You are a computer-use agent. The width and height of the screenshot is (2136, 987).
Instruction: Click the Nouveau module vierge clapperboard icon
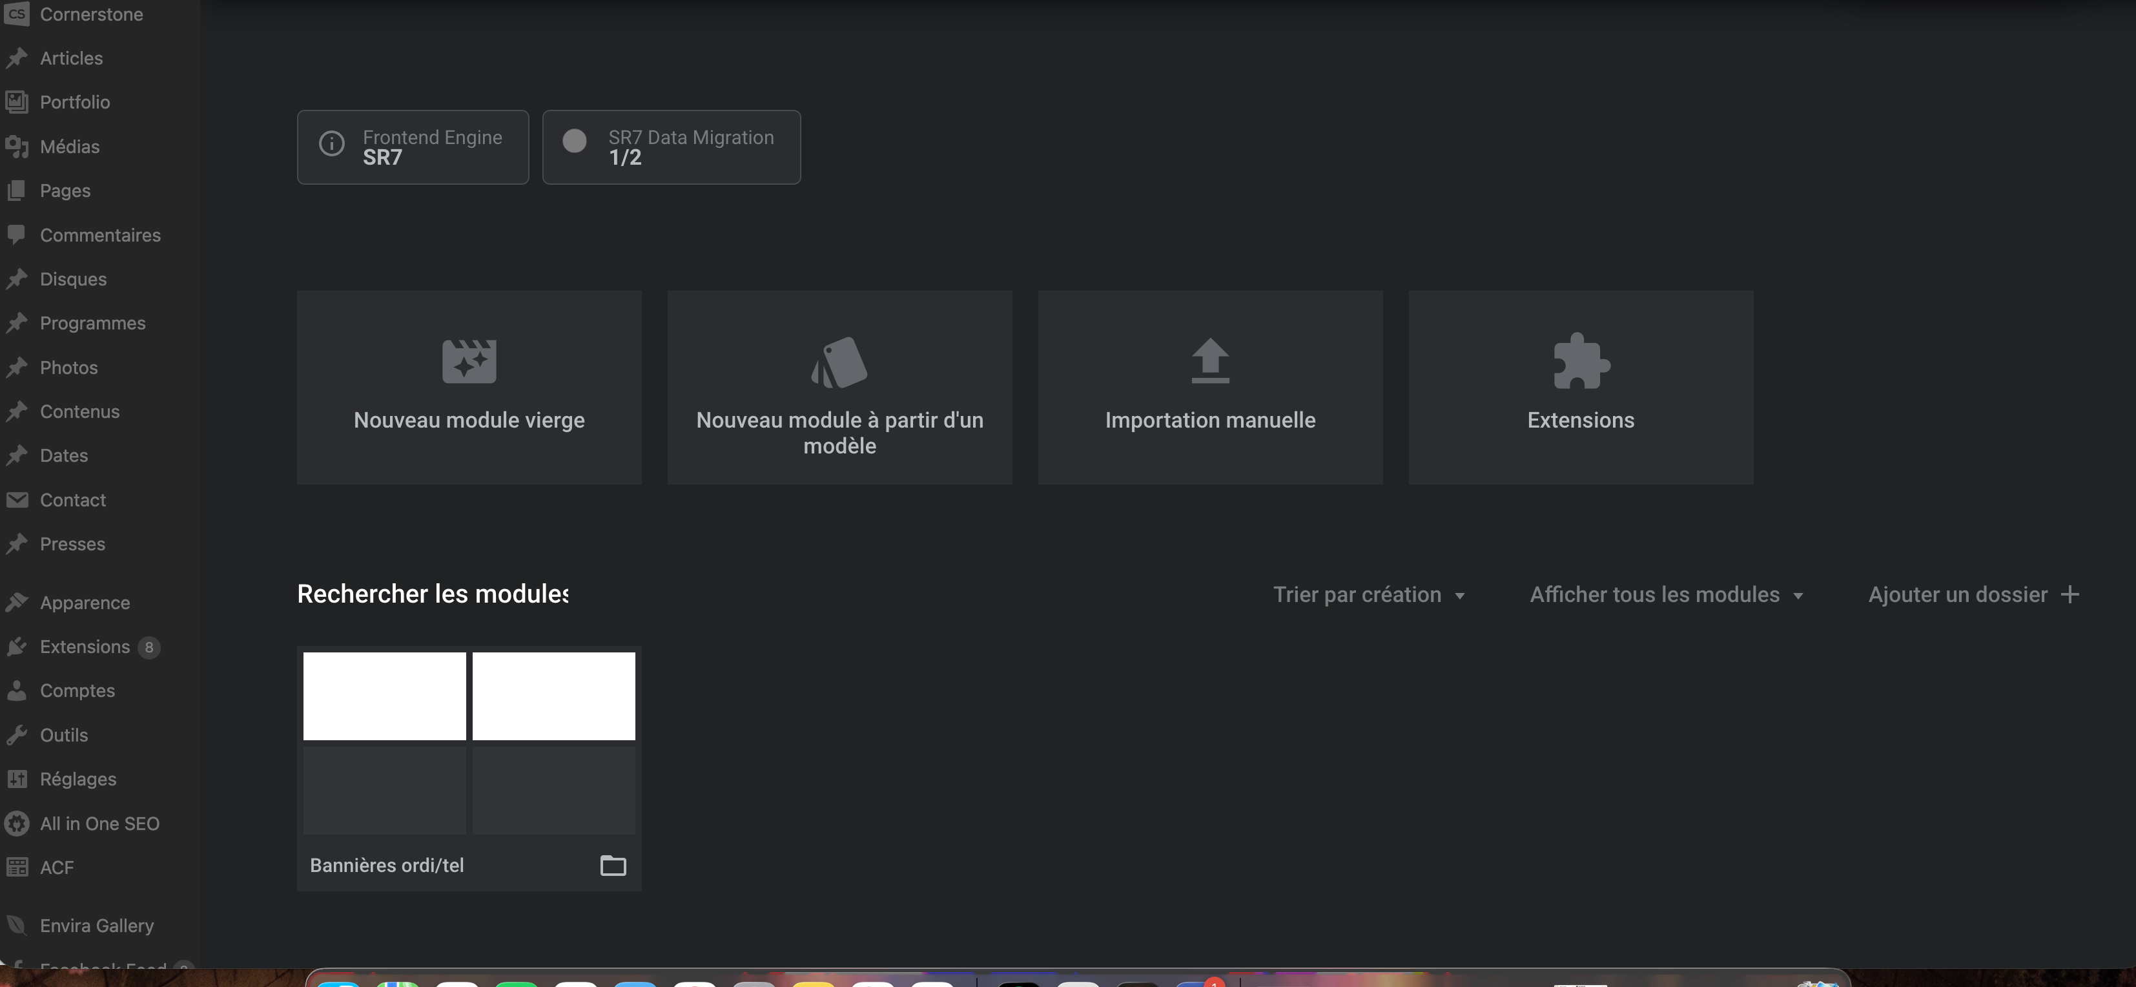[469, 362]
